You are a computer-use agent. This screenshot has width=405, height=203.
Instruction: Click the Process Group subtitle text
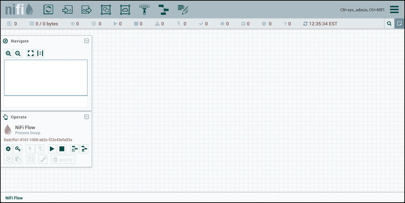tap(28, 133)
